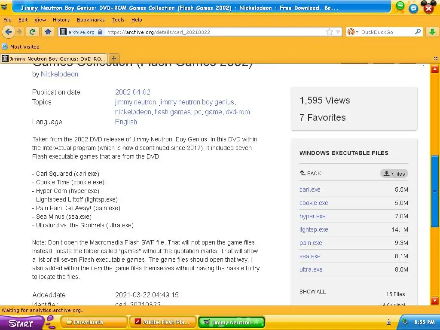Open the View menu

pos(40,20)
